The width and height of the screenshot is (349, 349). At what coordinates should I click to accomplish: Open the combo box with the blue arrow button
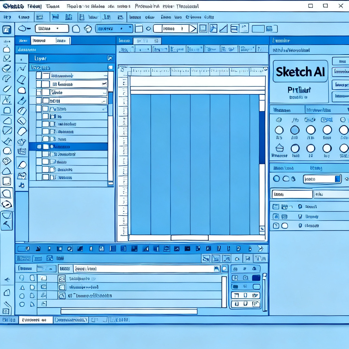click(322, 179)
